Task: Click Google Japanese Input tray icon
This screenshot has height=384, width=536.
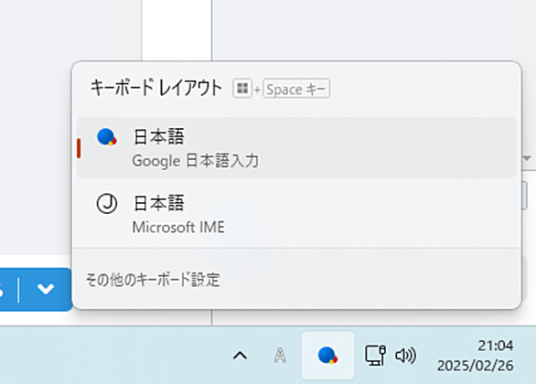Action: 327,356
